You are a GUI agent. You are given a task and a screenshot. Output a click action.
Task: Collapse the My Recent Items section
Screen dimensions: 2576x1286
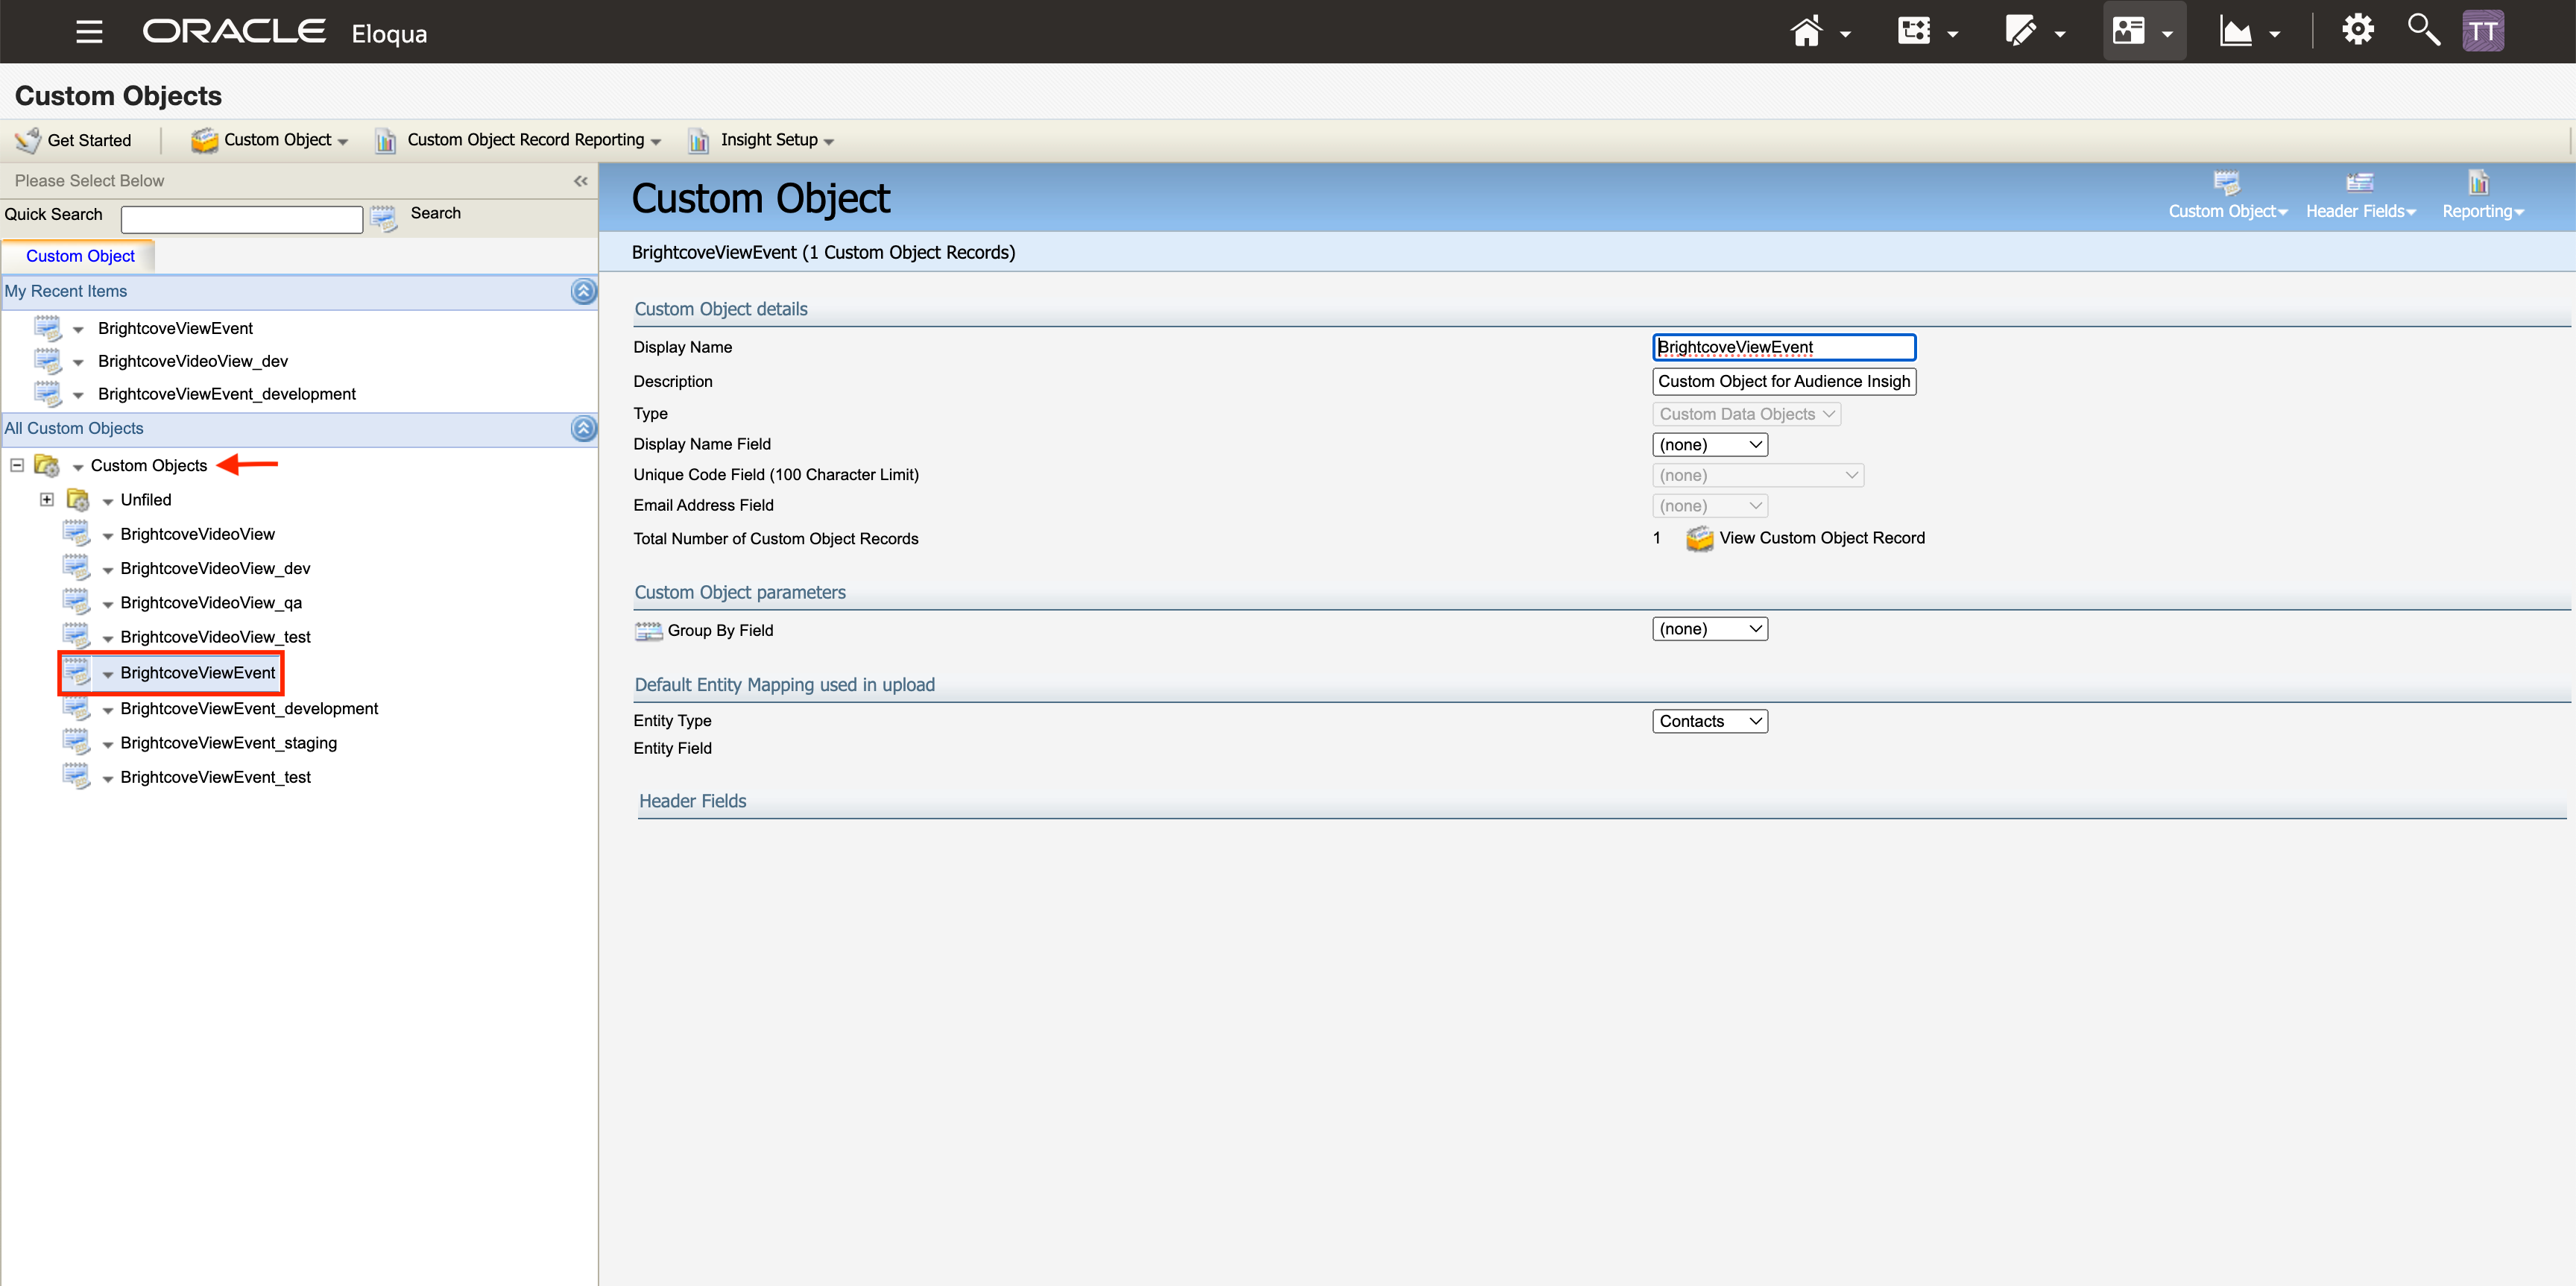pos(583,291)
